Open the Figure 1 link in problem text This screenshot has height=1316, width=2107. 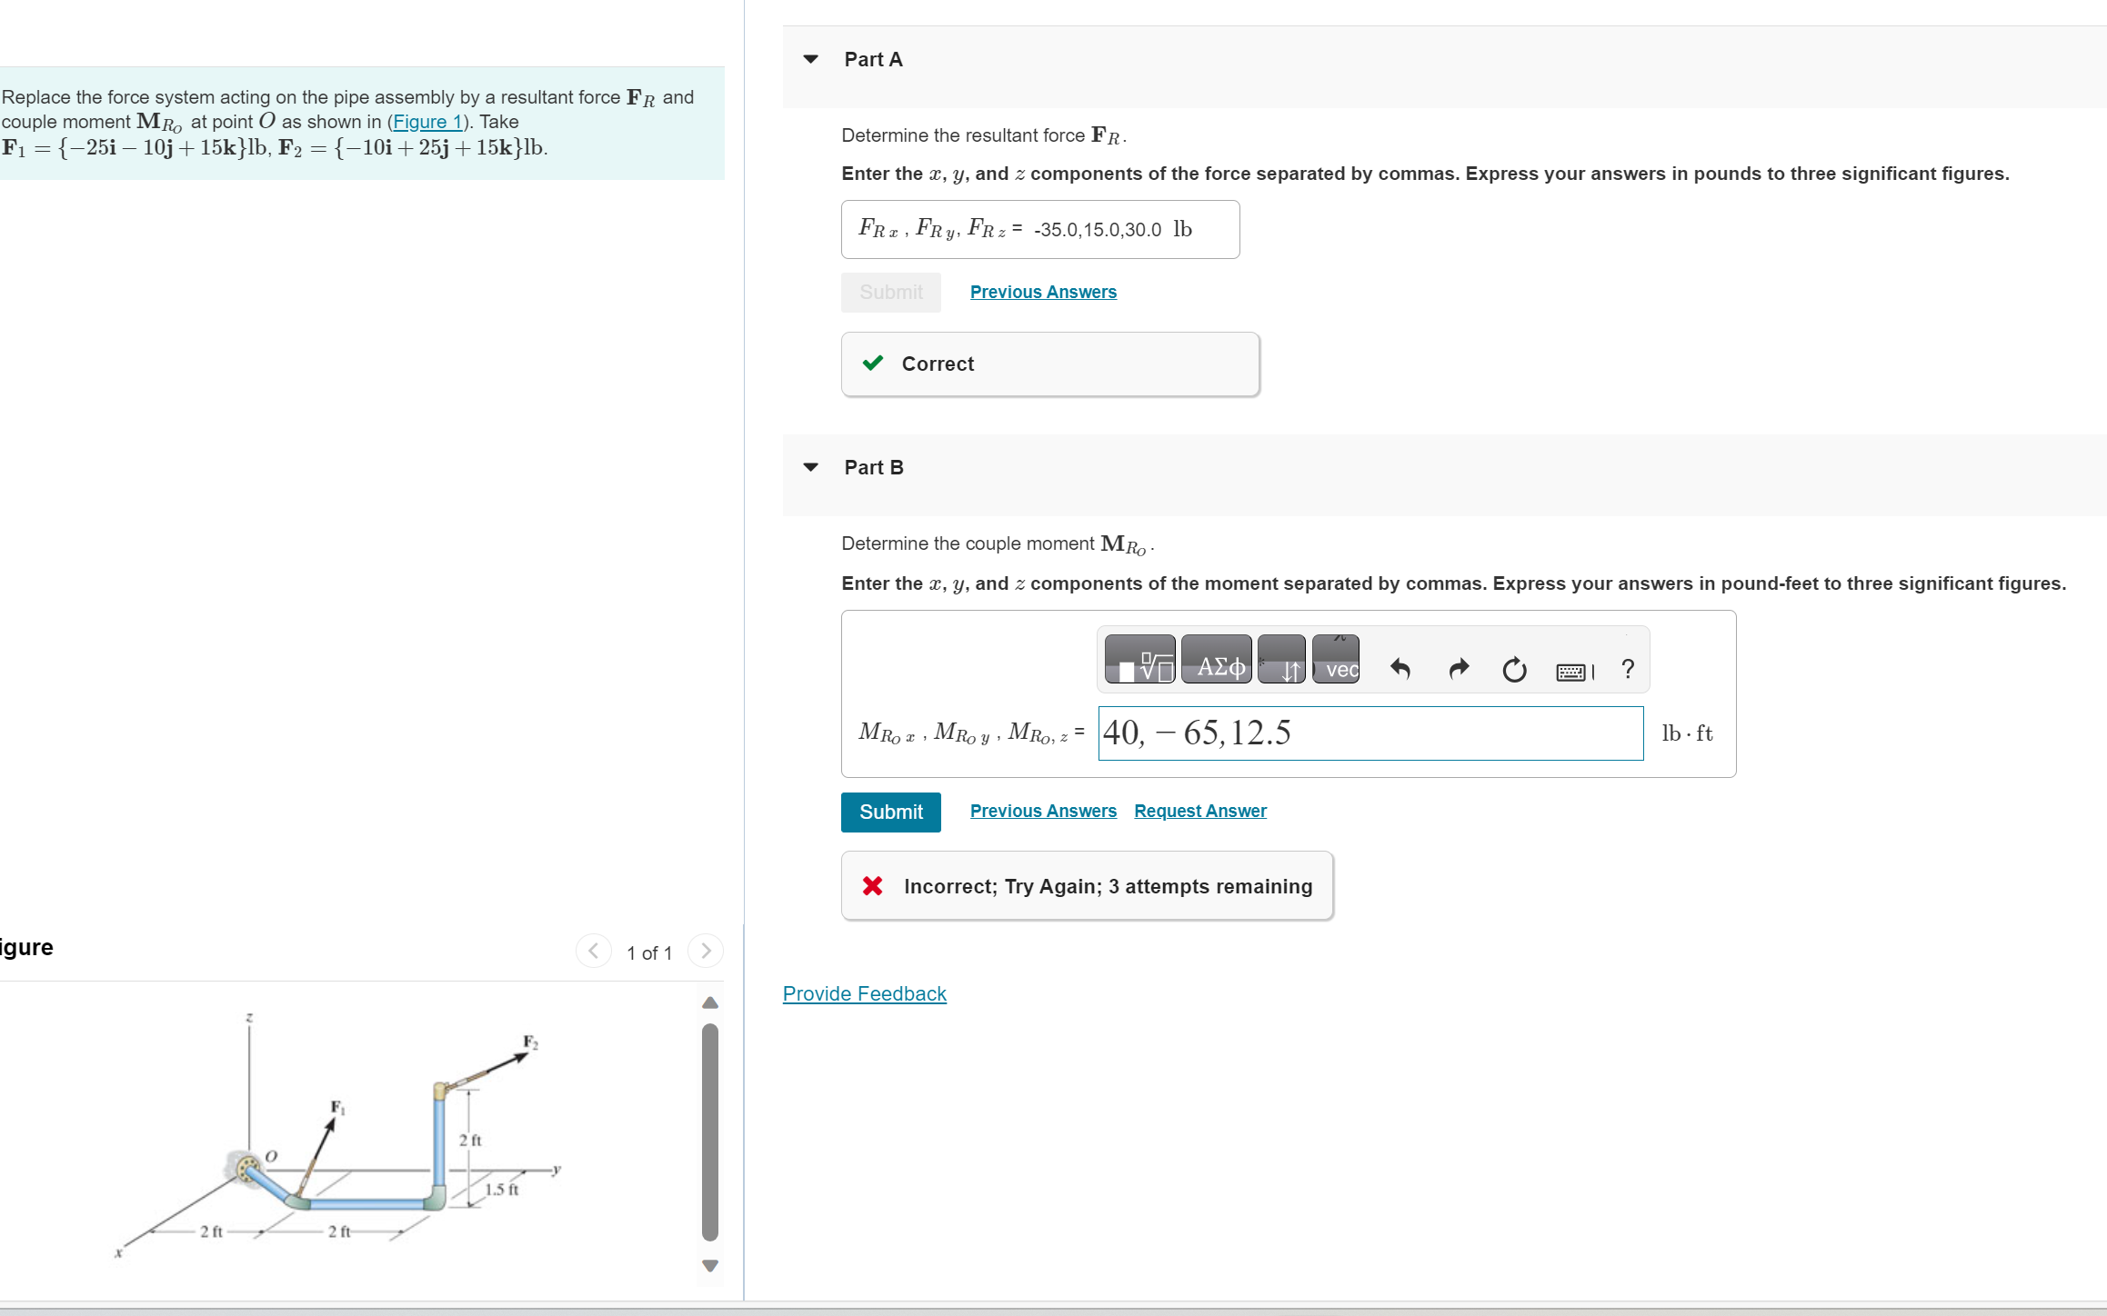(427, 122)
